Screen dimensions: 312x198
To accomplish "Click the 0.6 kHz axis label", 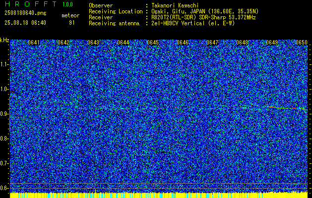I will click(4, 188).
